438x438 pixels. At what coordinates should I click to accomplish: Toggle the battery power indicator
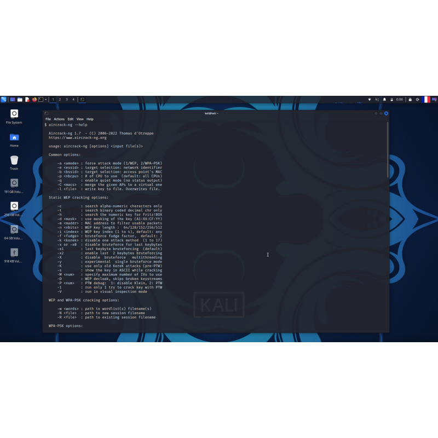pos(392,100)
